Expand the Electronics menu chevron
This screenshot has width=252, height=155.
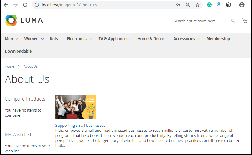pos(91,39)
